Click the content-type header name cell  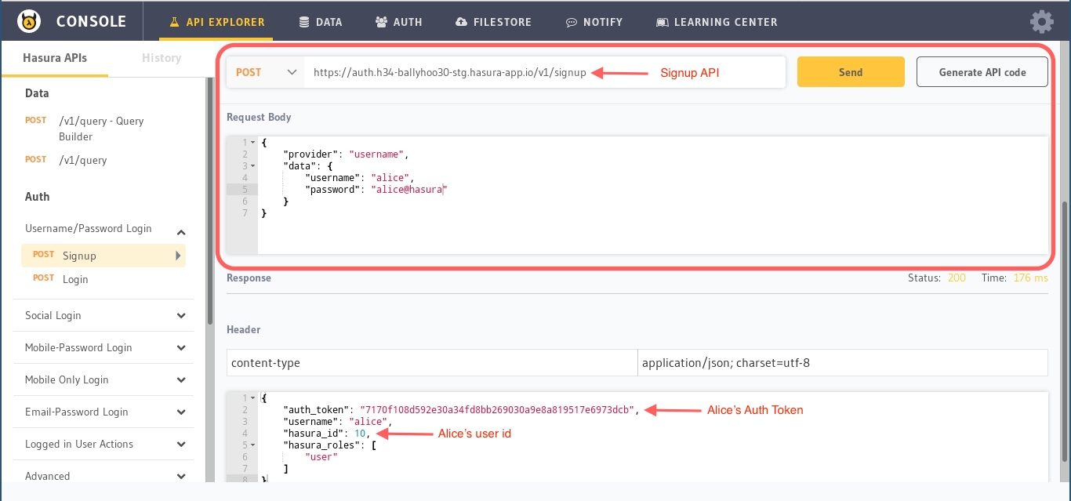coord(432,363)
